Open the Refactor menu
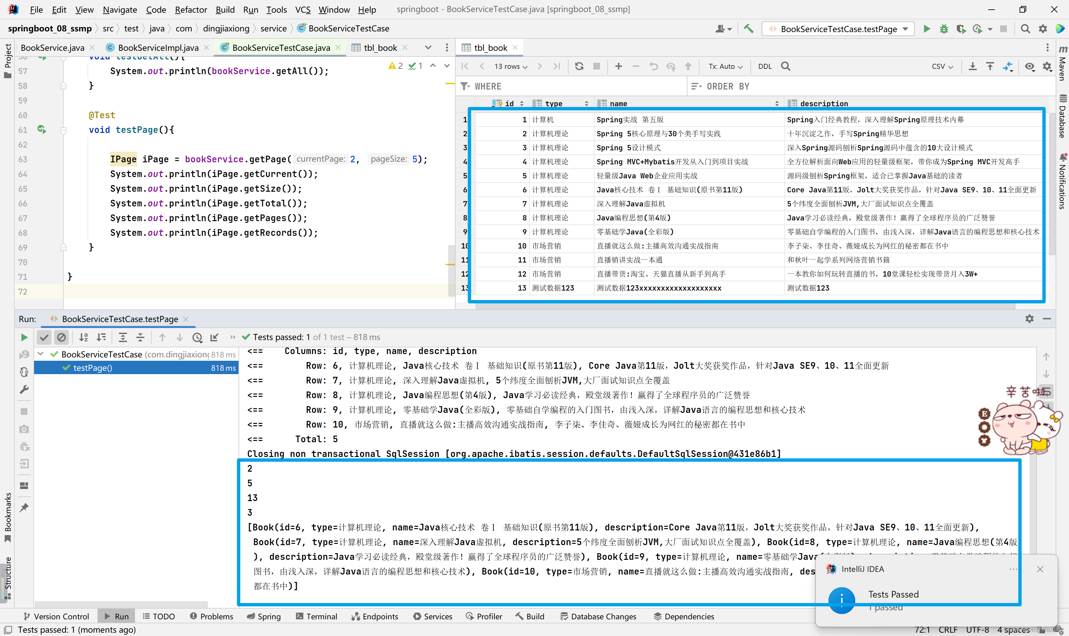The height and width of the screenshot is (636, 1069). coord(190,9)
